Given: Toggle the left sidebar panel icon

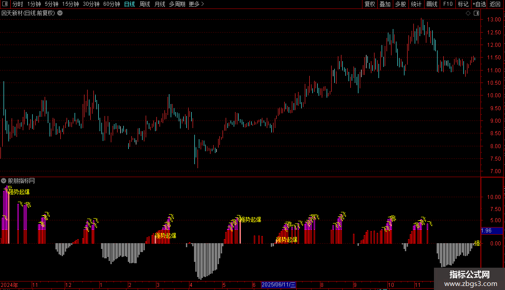Looking at the screenshot, I should click(x=5, y=4).
